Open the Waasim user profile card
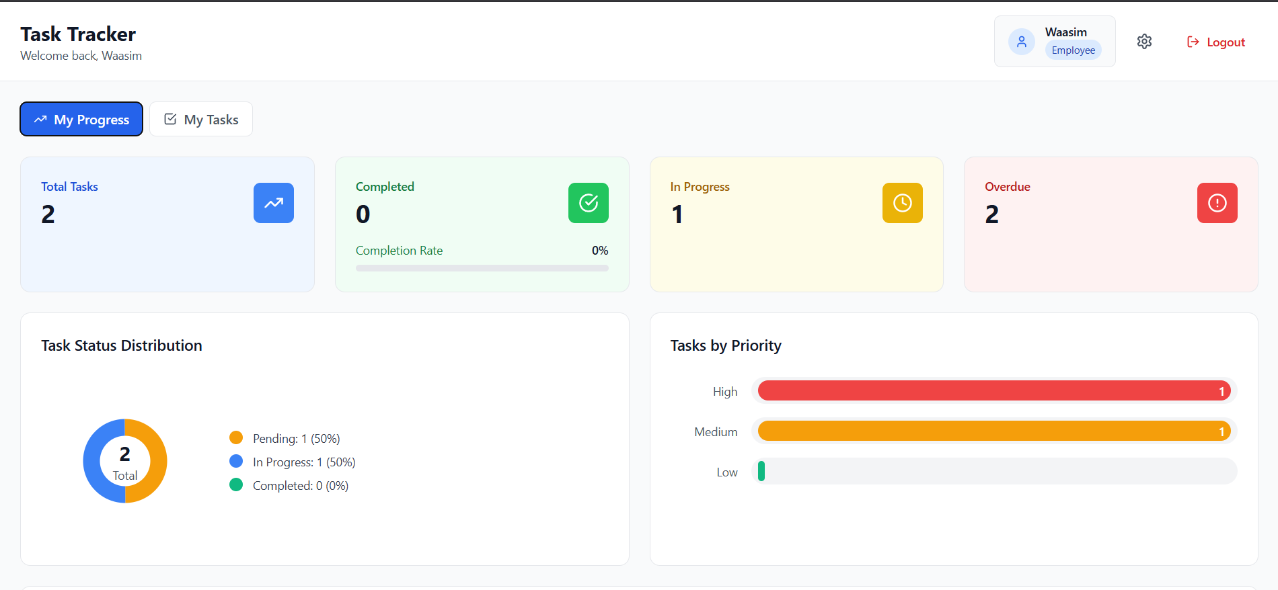The height and width of the screenshot is (590, 1278). (1055, 42)
